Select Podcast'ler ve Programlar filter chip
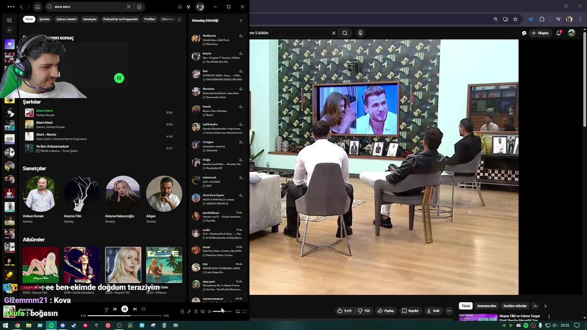This screenshot has width=587, height=330. click(x=121, y=19)
